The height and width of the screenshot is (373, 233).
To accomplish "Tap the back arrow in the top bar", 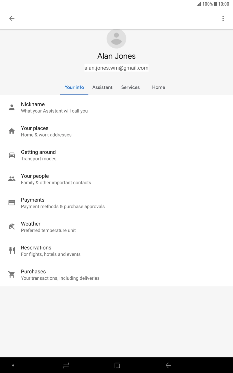I will (x=12, y=18).
